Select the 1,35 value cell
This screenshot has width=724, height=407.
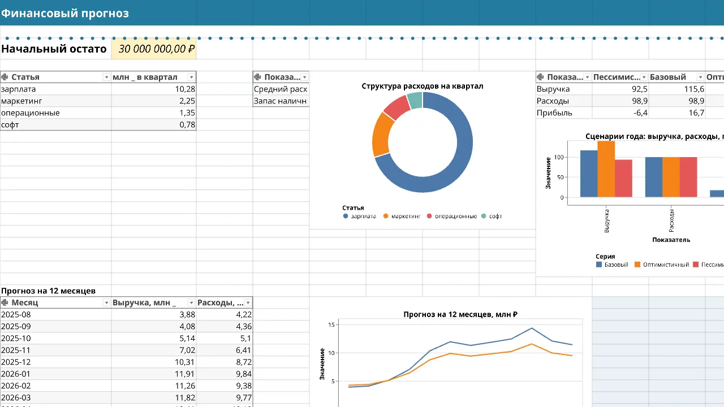154,113
